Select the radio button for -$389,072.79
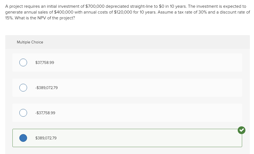This screenshot has height=154, width=254. point(23,88)
